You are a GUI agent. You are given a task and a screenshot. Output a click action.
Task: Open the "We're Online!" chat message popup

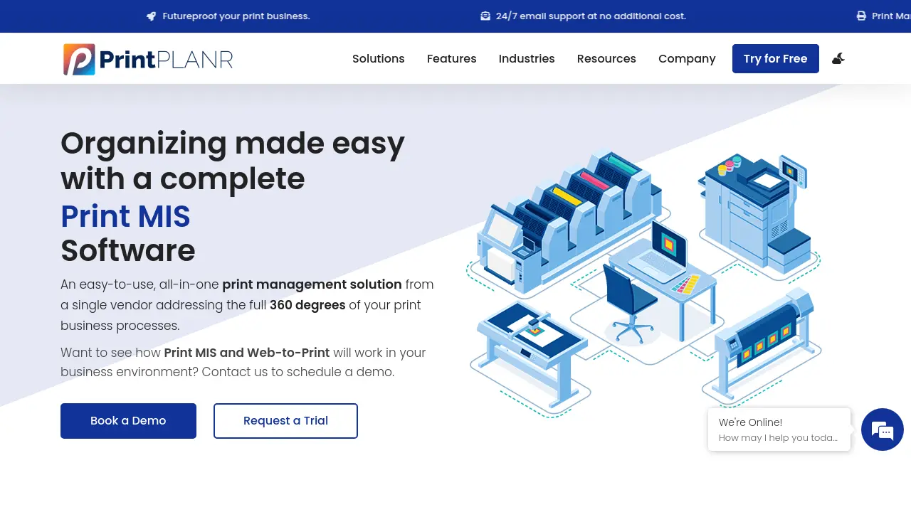[779, 430]
